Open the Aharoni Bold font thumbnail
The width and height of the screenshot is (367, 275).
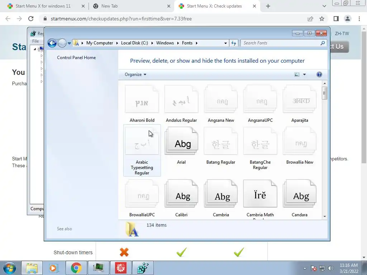pos(142,99)
